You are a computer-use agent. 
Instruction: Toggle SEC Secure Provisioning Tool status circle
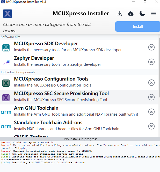click(151, 97)
